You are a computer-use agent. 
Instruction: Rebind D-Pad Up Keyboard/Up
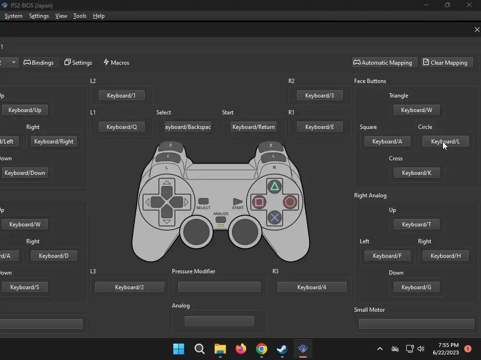(25, 110)
